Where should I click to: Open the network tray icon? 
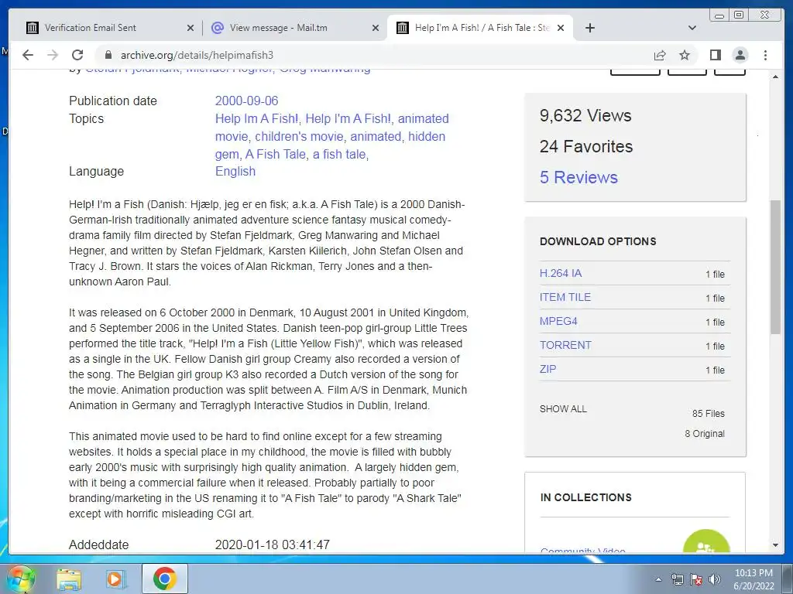click(677, 579)
